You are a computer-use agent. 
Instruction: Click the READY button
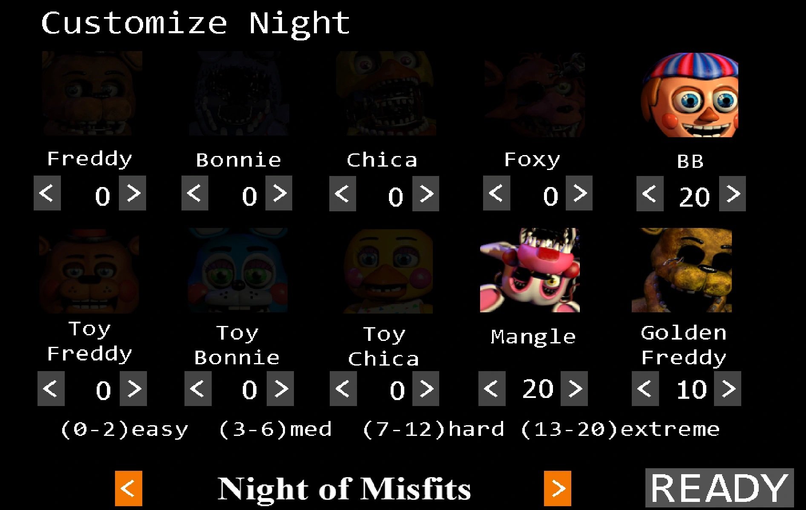(720, 488)
